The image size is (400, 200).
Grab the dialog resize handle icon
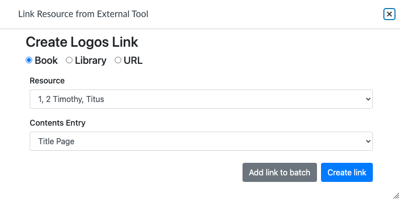tap(396, 196)
